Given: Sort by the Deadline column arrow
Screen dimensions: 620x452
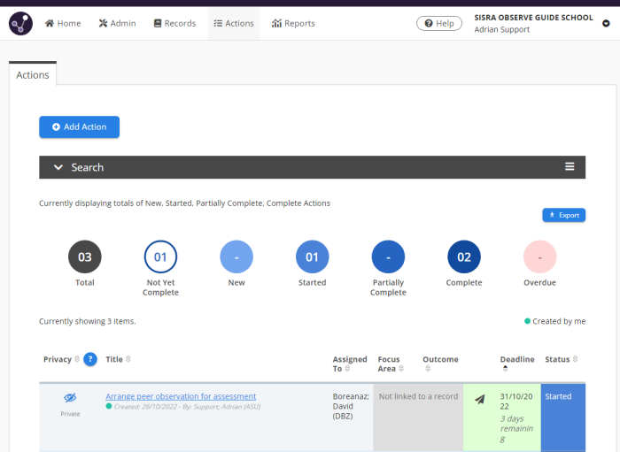Looking at the screenshot, I should point(505,368).
